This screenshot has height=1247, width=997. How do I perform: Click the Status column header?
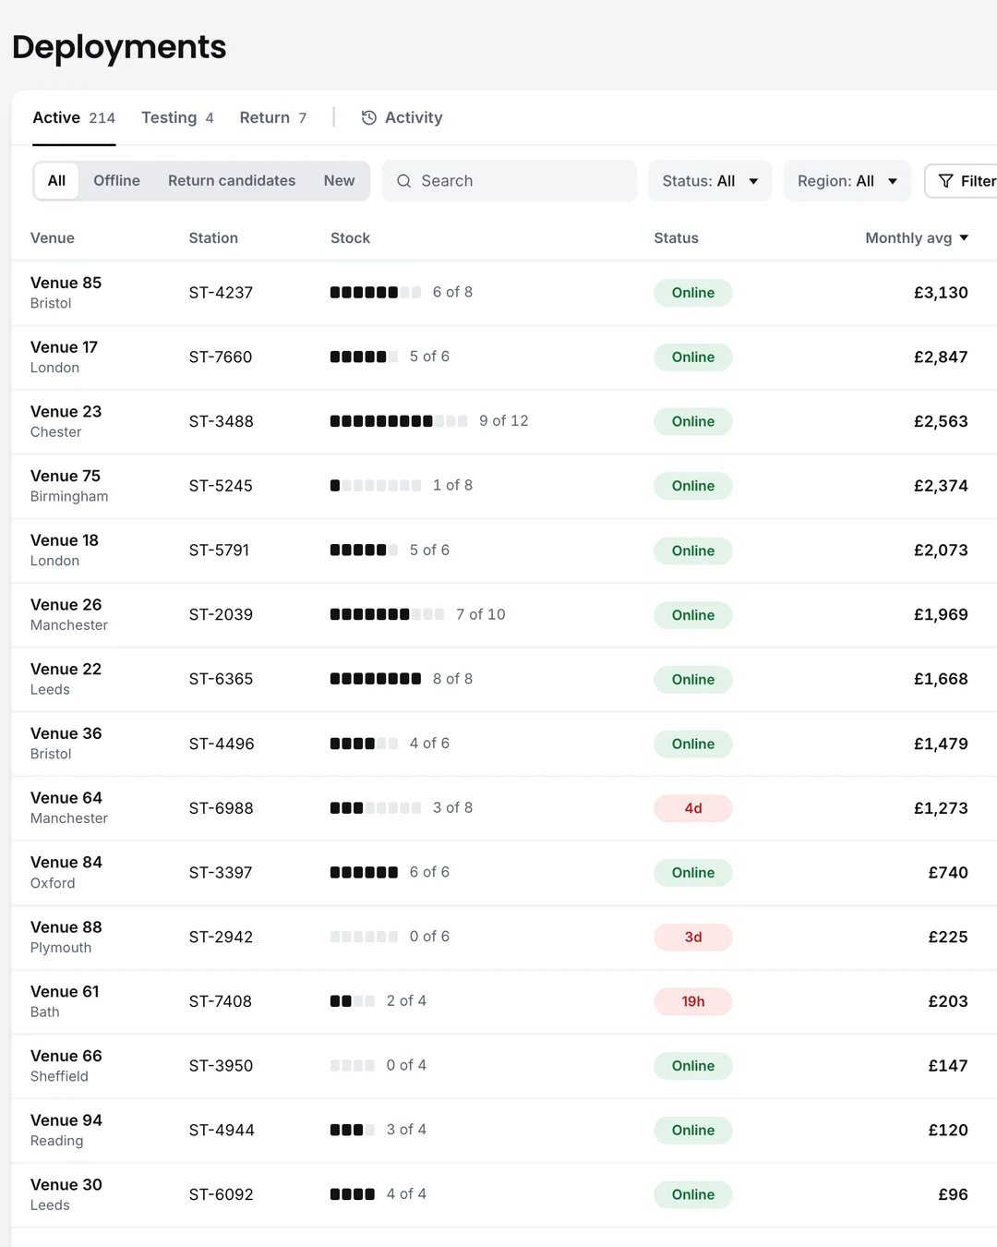(677, 238)
